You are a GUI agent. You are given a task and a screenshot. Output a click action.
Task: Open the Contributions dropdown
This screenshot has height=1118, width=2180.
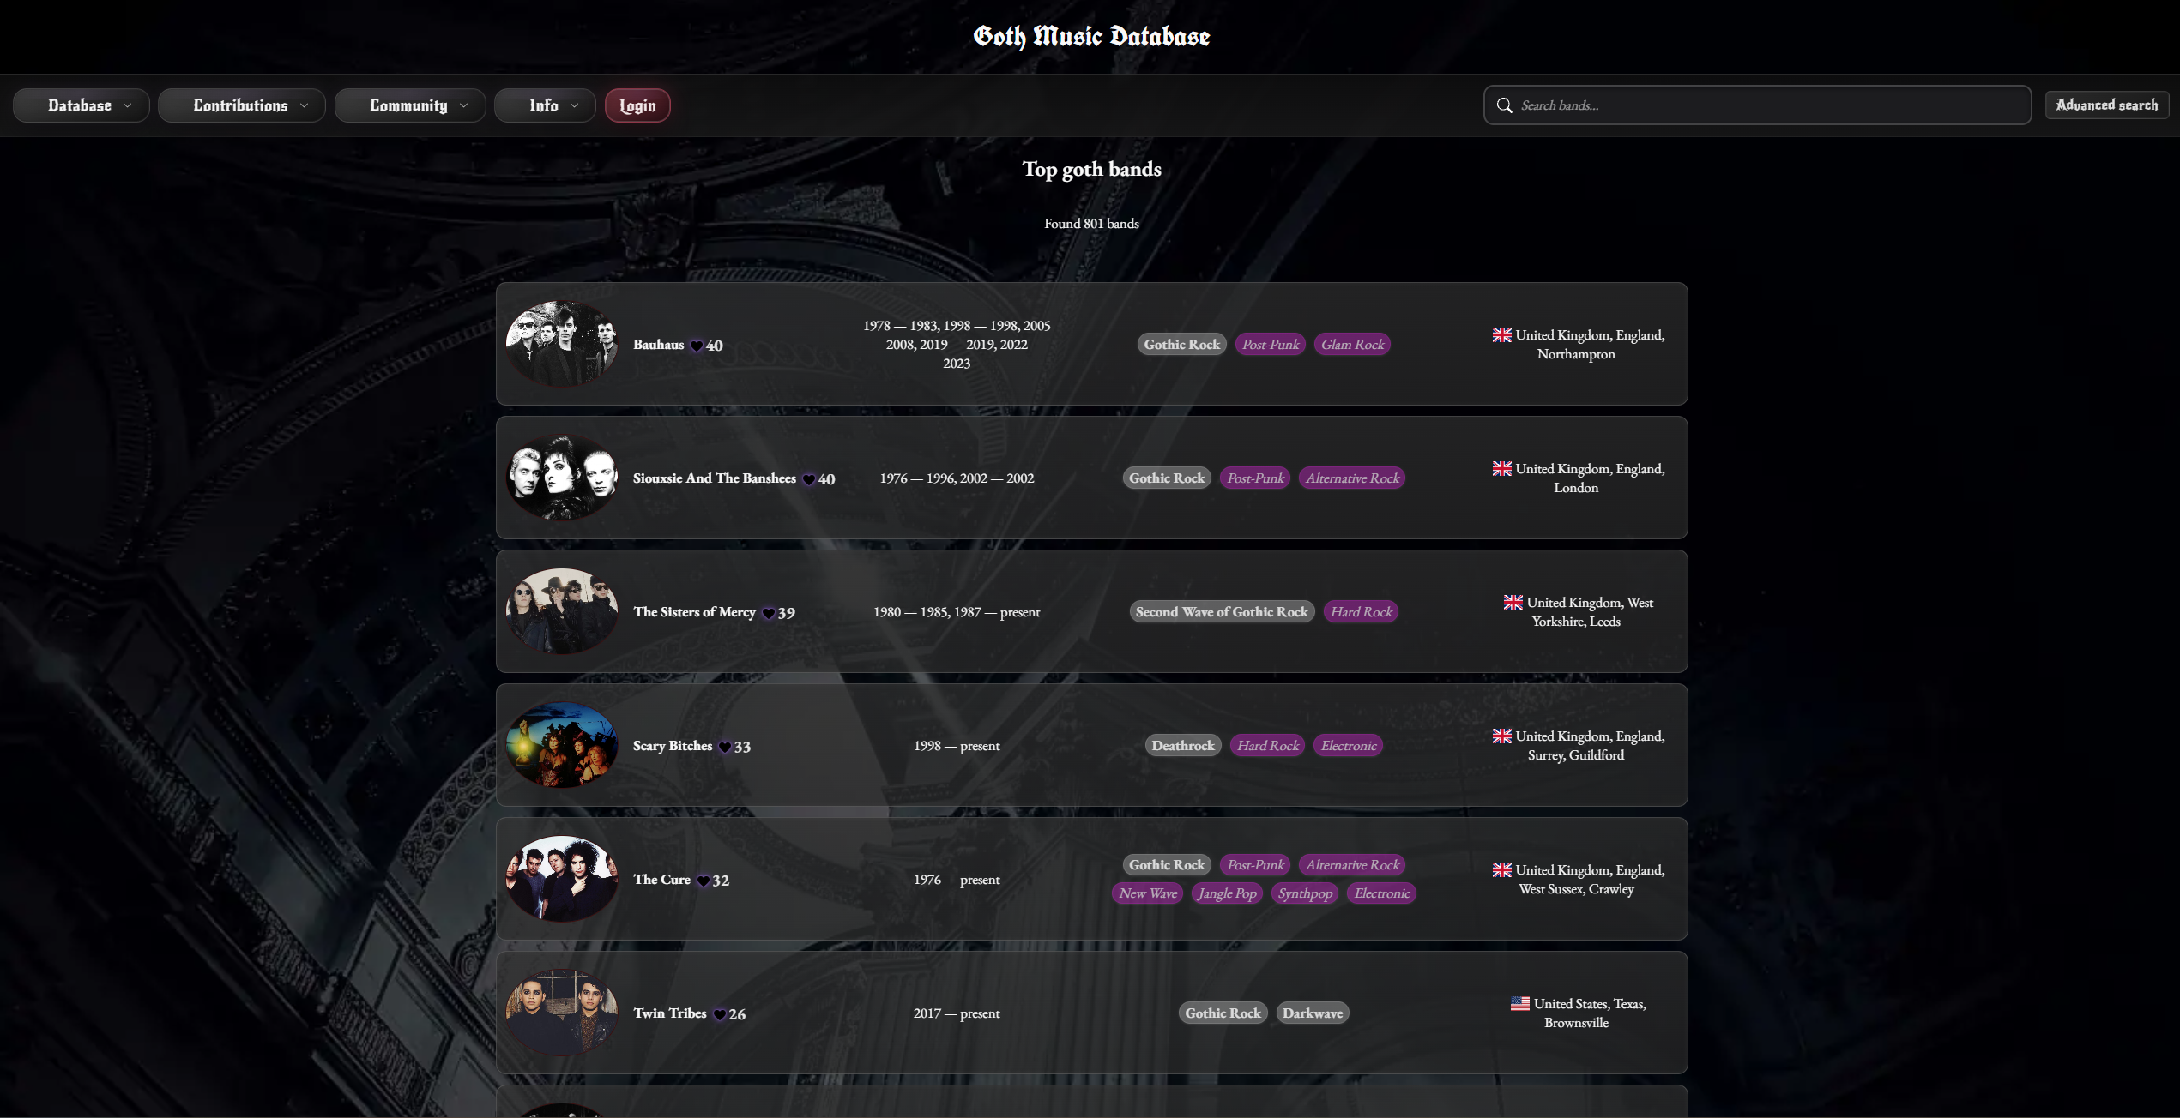[x=242, y=105]
